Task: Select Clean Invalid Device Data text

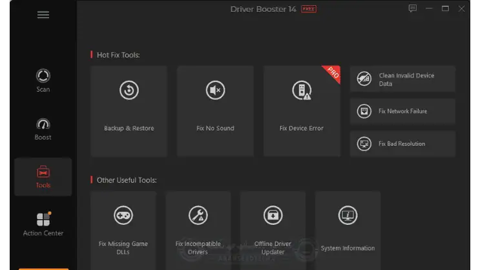Action: point(406,79)
